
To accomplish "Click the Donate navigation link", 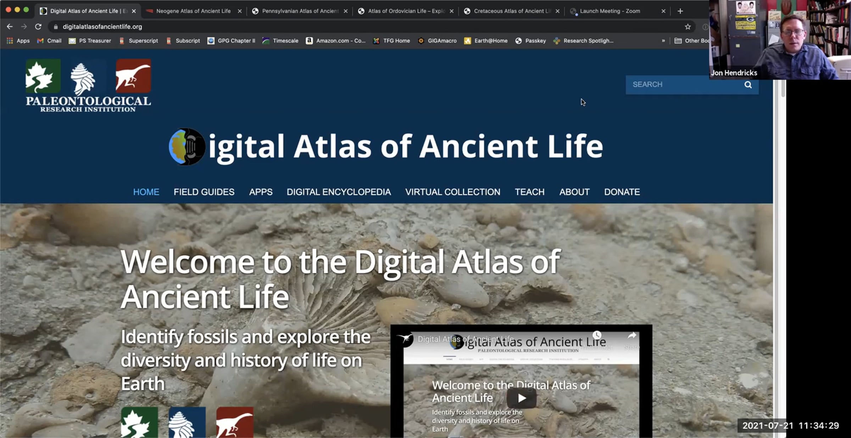I will (622, 192).
